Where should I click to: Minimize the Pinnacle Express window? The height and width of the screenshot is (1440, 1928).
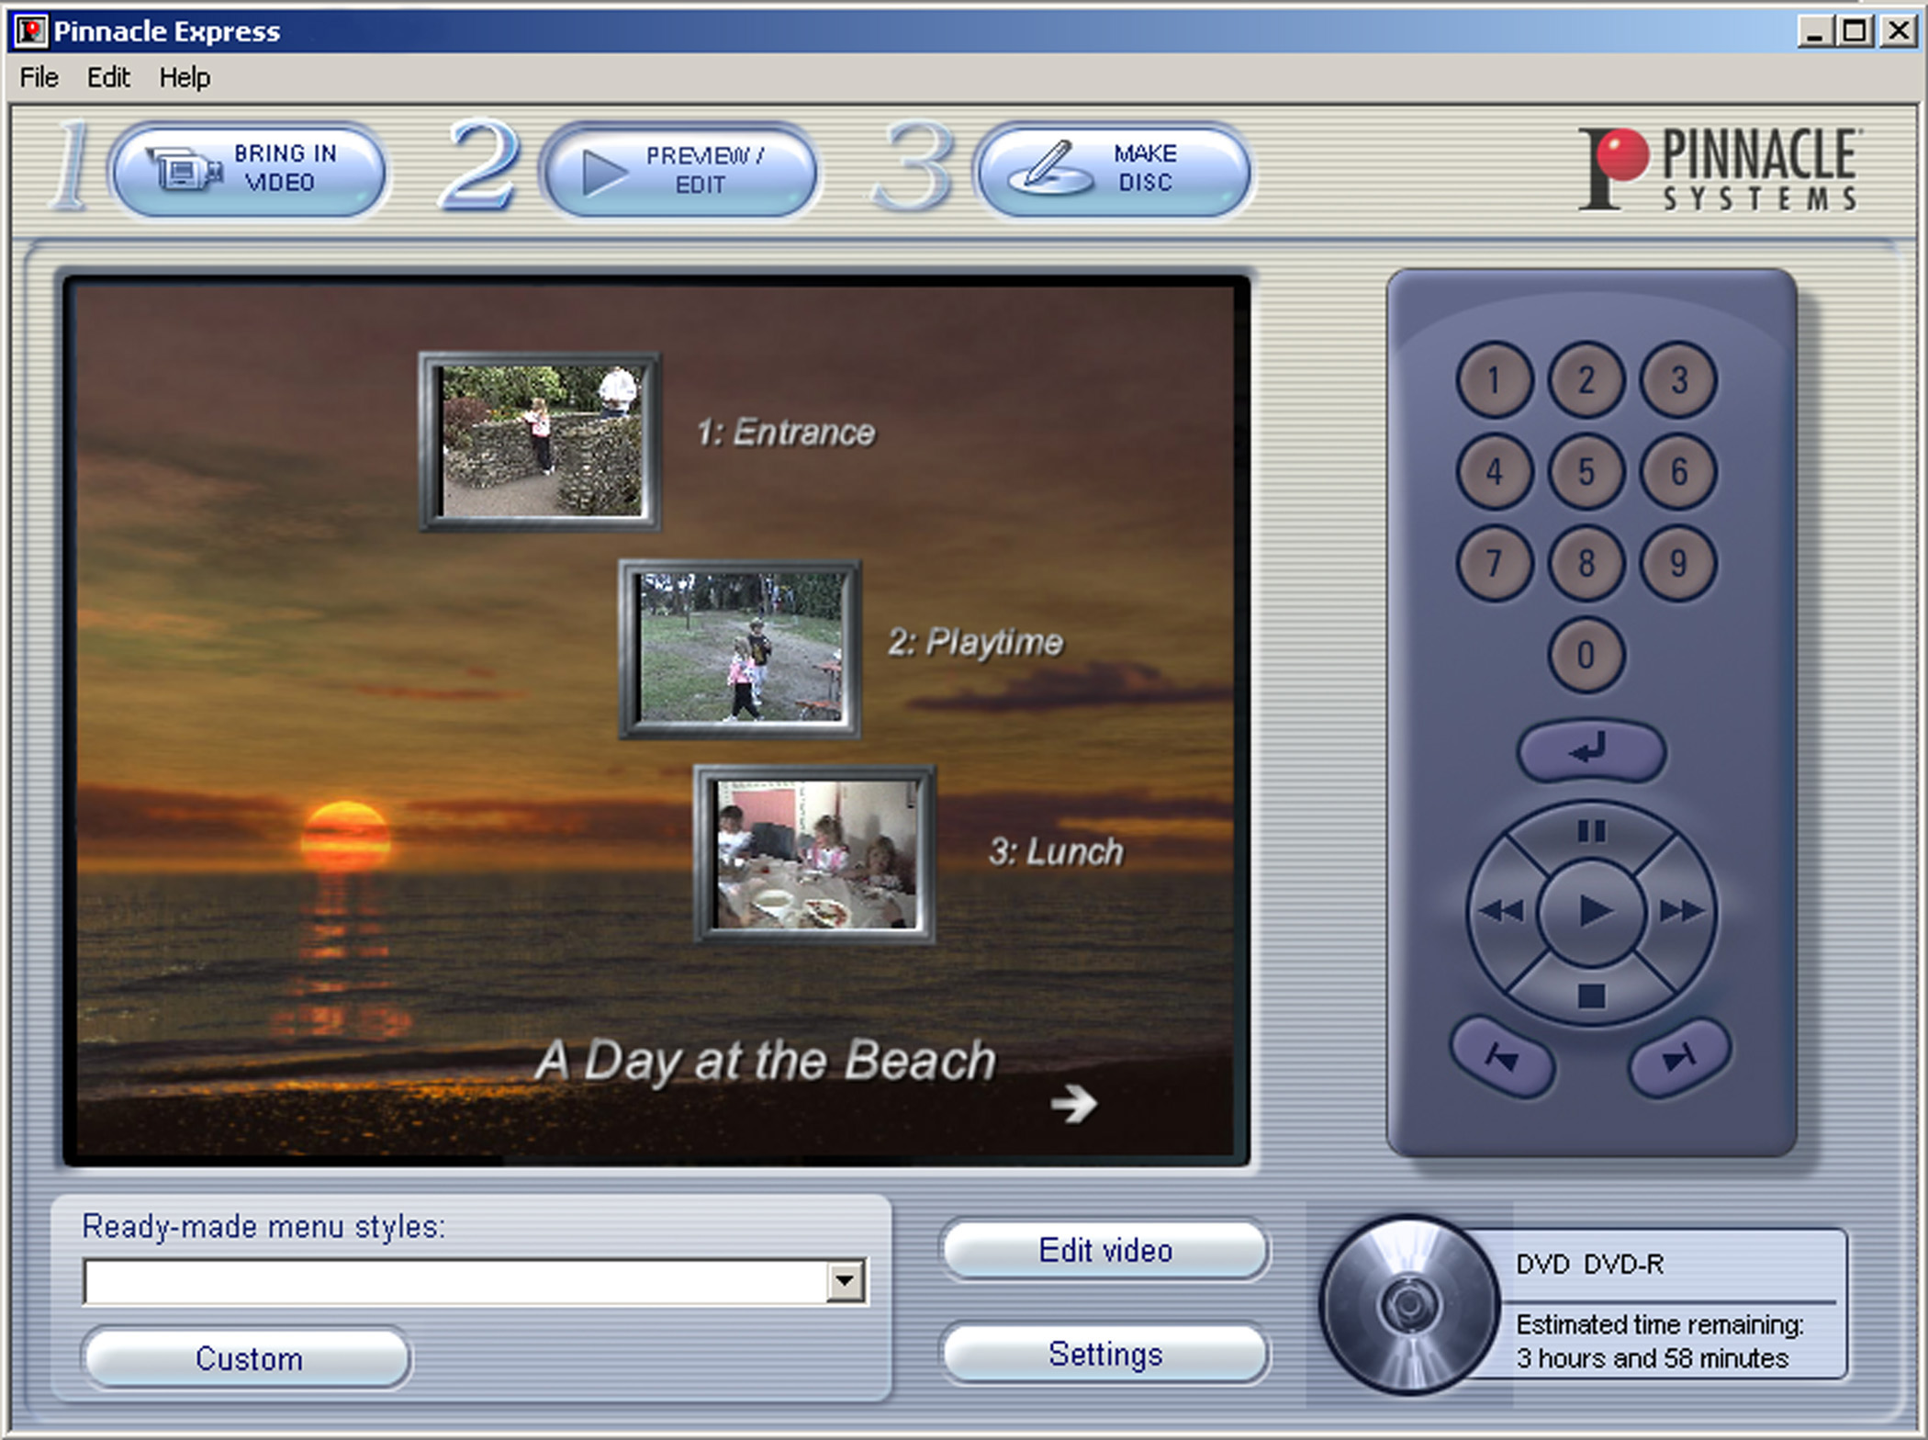tap(1813, 32)
